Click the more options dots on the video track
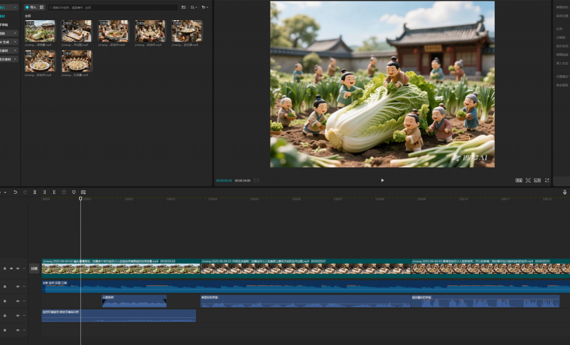This screenshot has width=570, height=345. pos(24,268)
